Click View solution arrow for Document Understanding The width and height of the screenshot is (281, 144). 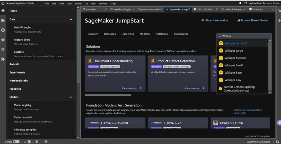click(x=141, y=88)
